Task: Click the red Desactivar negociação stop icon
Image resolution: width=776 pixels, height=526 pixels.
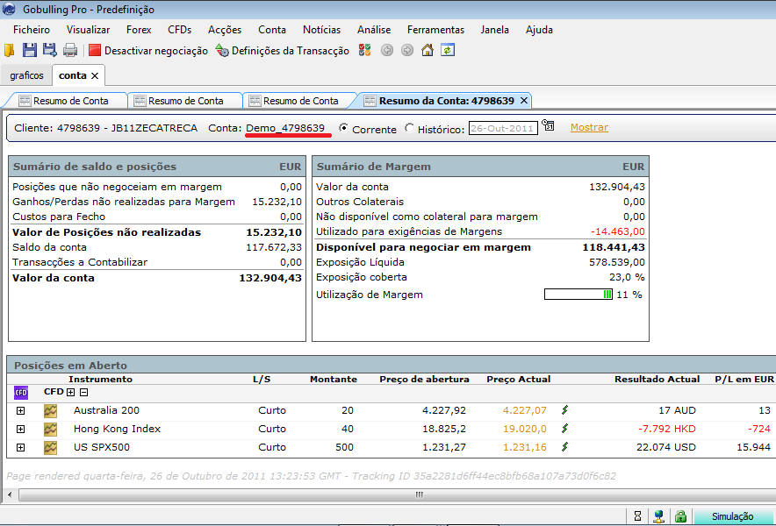Action: tap(95, 51)
